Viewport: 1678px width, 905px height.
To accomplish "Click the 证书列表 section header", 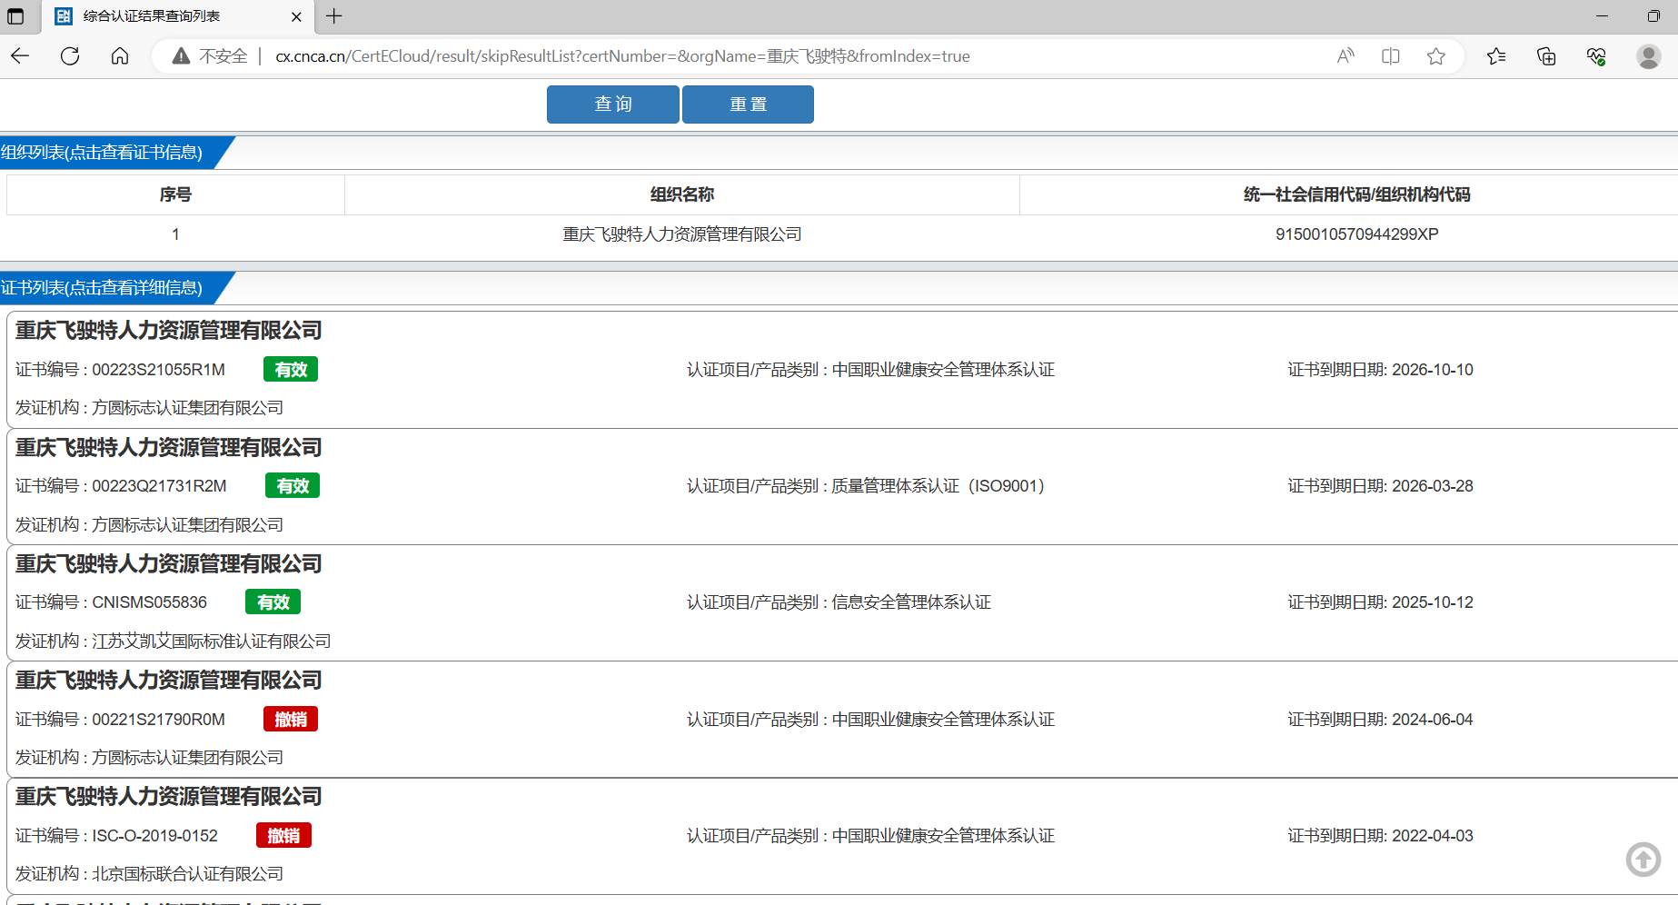I will (x=102, y=288).
